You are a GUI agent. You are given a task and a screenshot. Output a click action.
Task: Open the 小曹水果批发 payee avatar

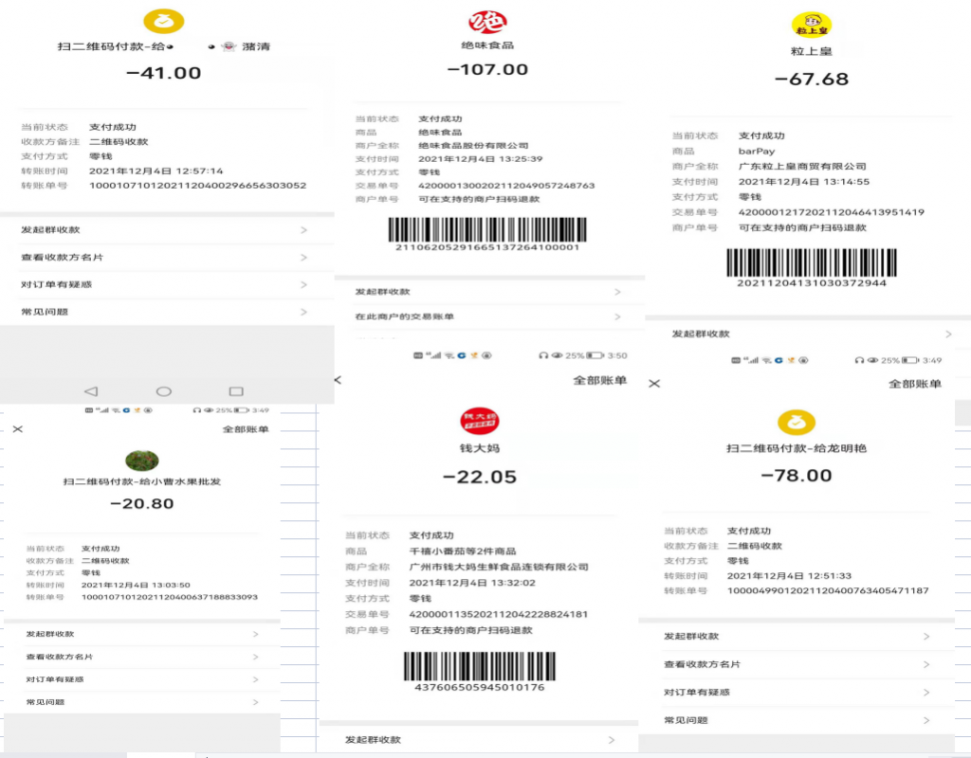(141, 461)
